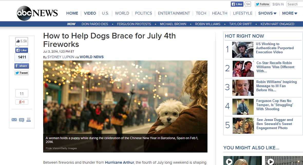Screen dimensions: 303x165
Task: Expand the MORE dropdown menu
Action: 289,13
